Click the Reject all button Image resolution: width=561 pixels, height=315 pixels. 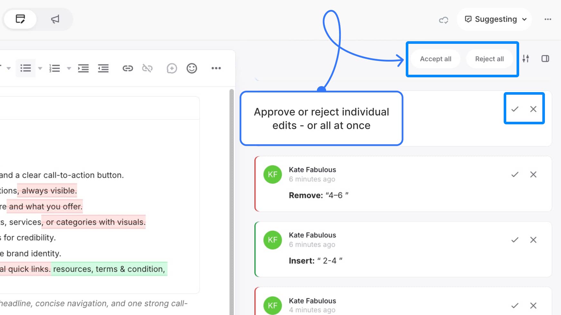pos(489,59)
